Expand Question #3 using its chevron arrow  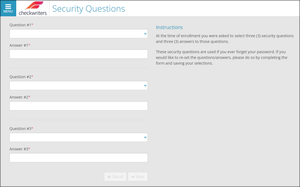point(145,137)
